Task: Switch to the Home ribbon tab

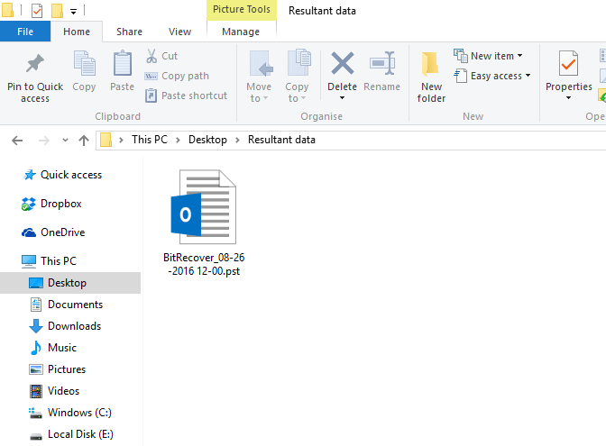Action: coord(77,32)
